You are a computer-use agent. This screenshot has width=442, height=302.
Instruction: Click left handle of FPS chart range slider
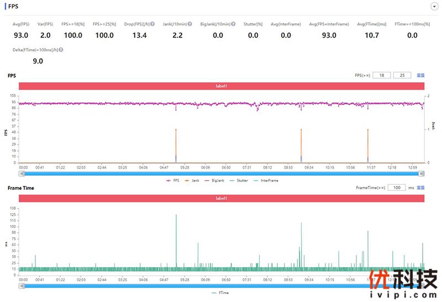tap(22, 173)
